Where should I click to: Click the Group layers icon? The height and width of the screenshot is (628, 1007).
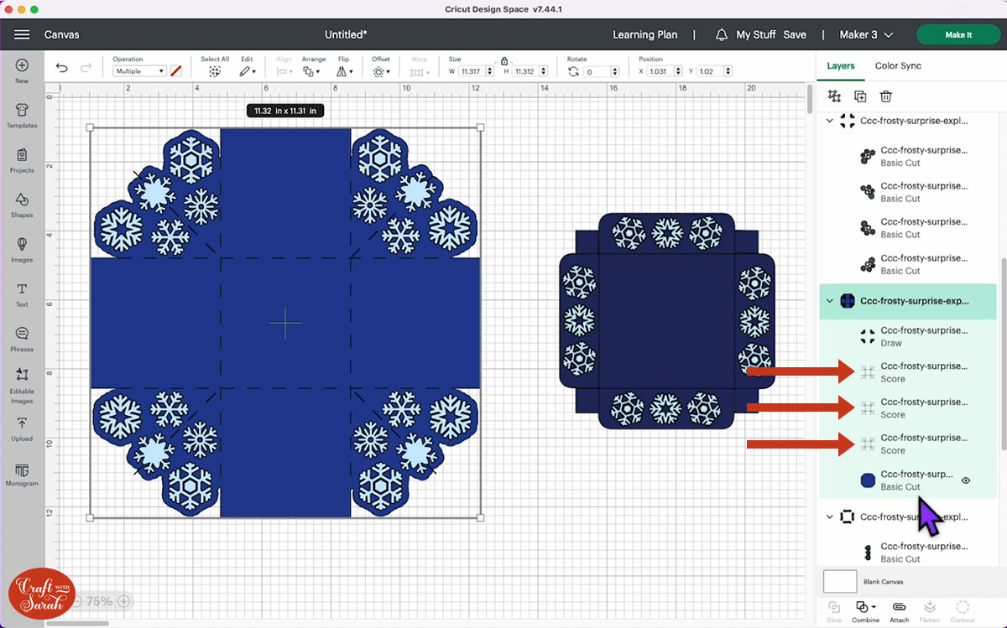[x=834, y=96]
